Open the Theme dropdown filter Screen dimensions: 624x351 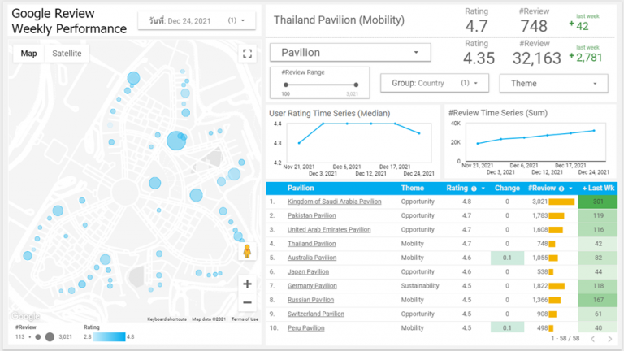click(x=553, y=83)
